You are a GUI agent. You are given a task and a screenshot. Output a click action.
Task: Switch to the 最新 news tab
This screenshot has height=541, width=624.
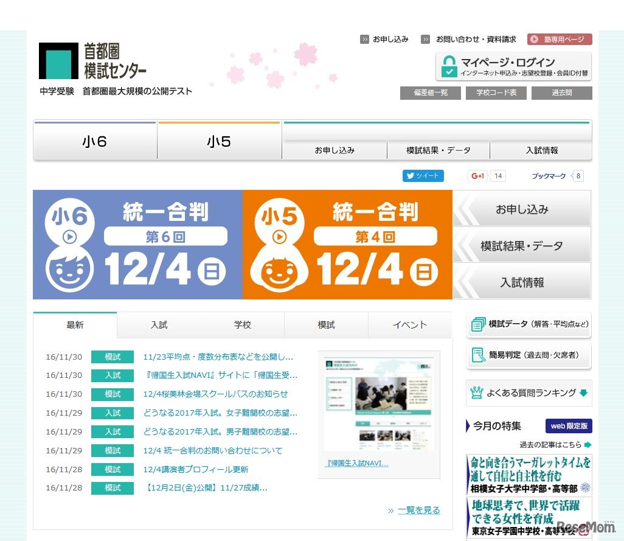pyautogui.click(x=75, y=325)
